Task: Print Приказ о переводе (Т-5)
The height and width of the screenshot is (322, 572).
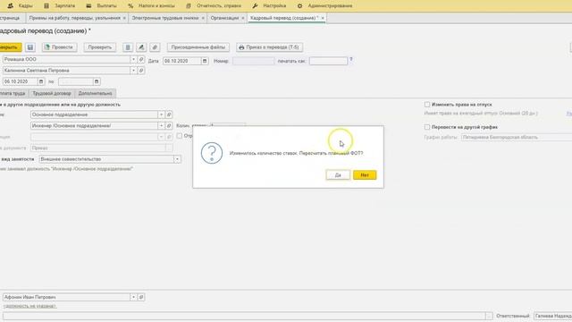Action: click(x=269, y=47)
